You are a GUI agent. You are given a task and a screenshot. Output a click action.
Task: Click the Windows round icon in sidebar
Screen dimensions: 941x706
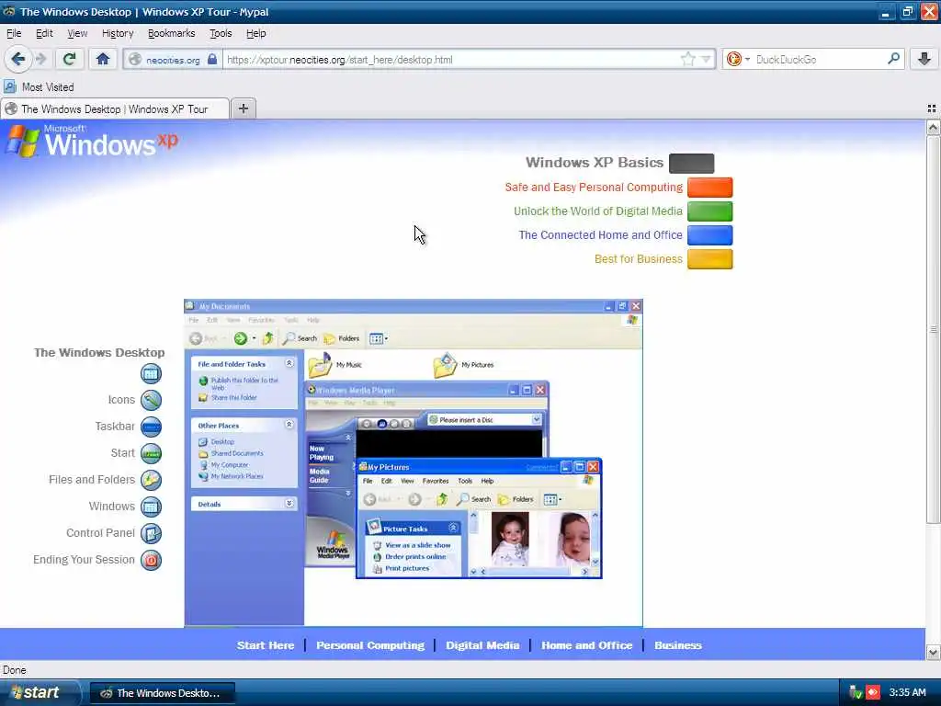[152, 507]
